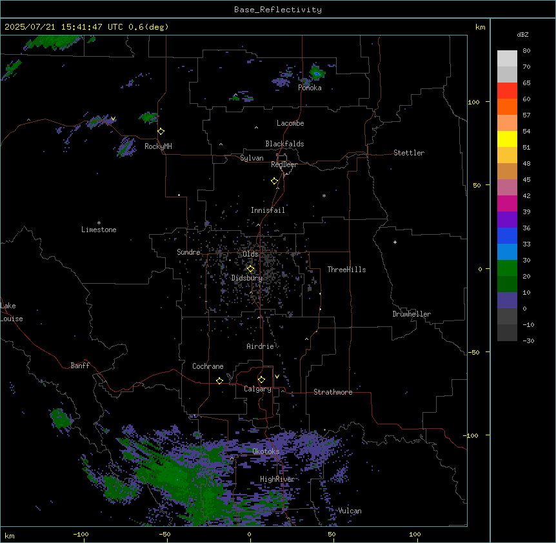
Task: Pick the bright green 30 dBZ swatch
Action: (507, 268)
